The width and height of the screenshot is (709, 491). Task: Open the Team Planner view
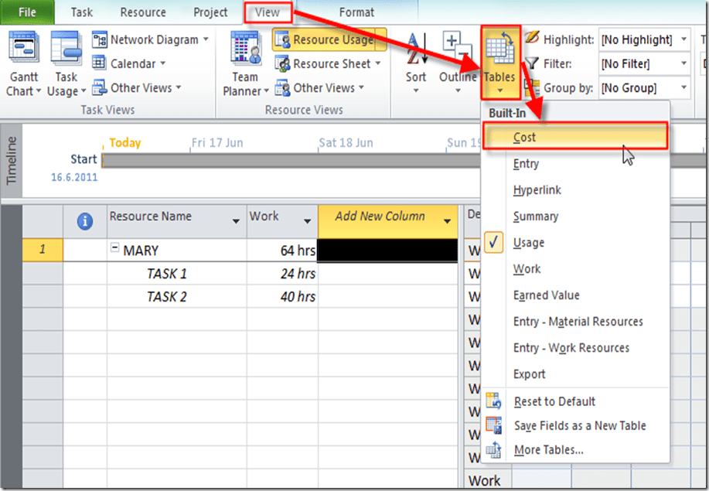click(x=245, y=63)
